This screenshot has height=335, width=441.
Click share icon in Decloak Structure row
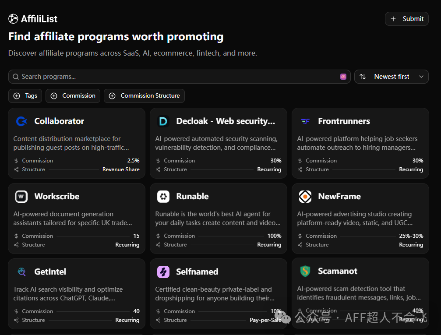coord(158,169)
